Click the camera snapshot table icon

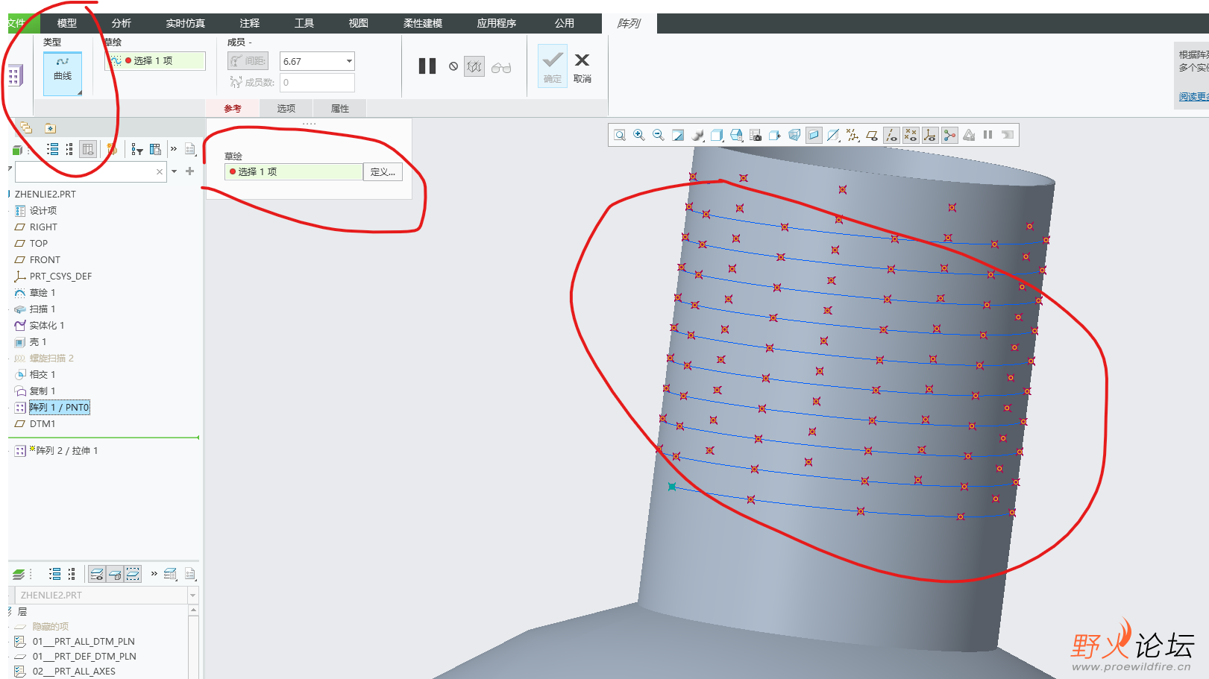(x=756, y=135)
